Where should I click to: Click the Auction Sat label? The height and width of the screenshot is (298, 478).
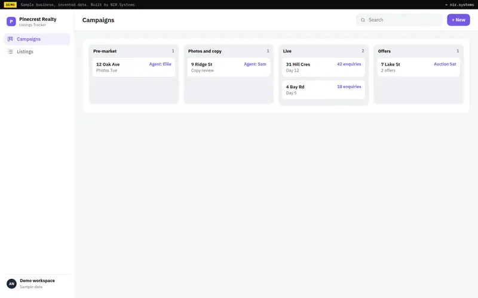445,64
